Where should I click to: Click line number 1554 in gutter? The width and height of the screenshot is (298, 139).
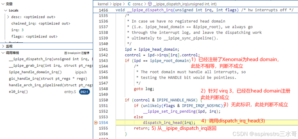tap(103, 123)
